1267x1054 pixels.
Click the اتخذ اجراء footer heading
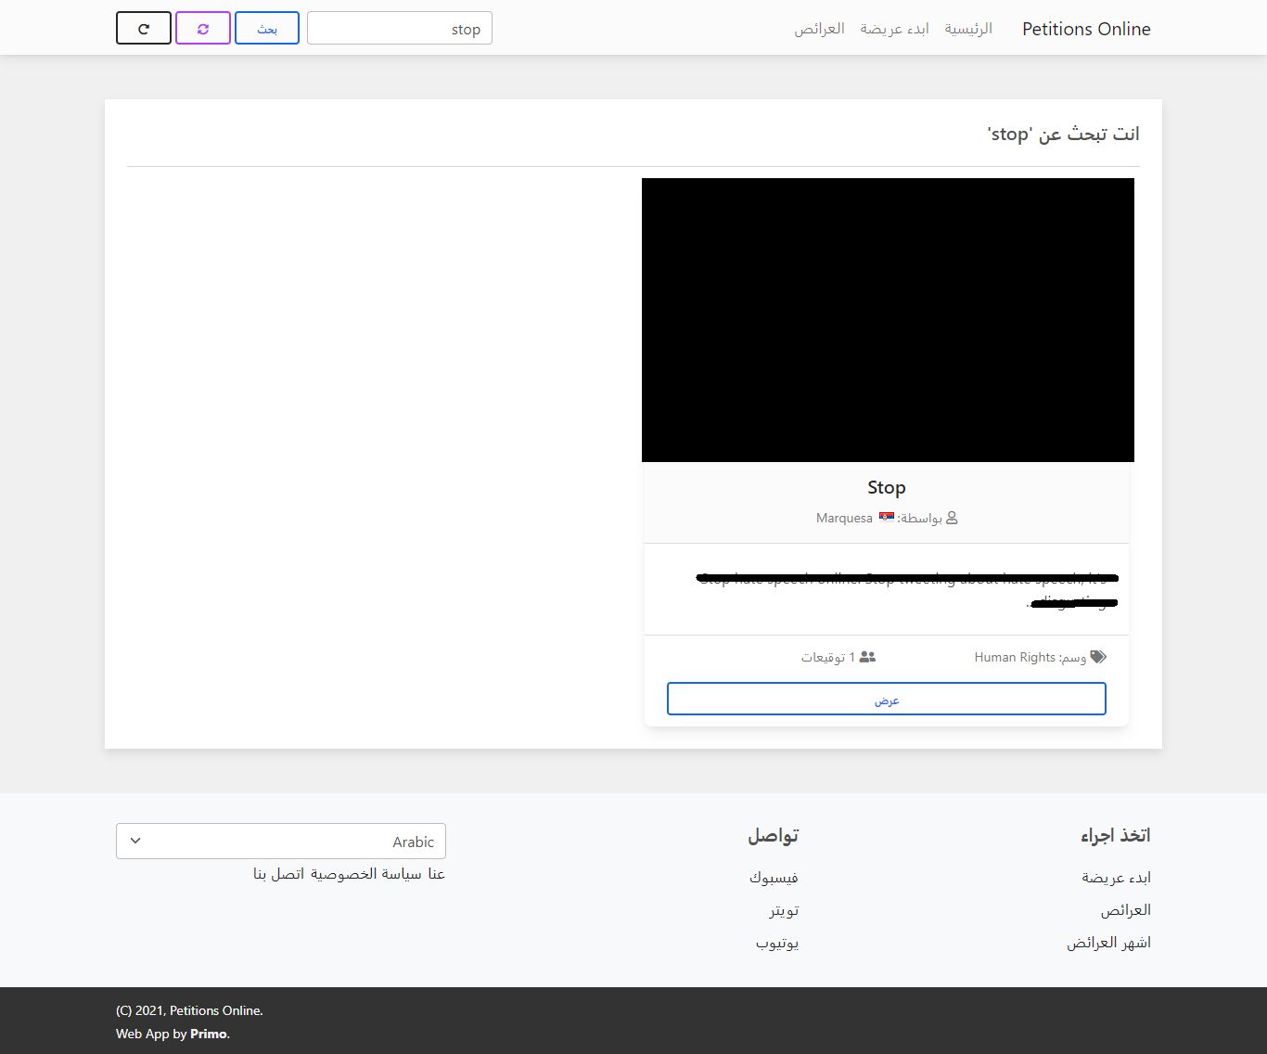point(1115,835)
